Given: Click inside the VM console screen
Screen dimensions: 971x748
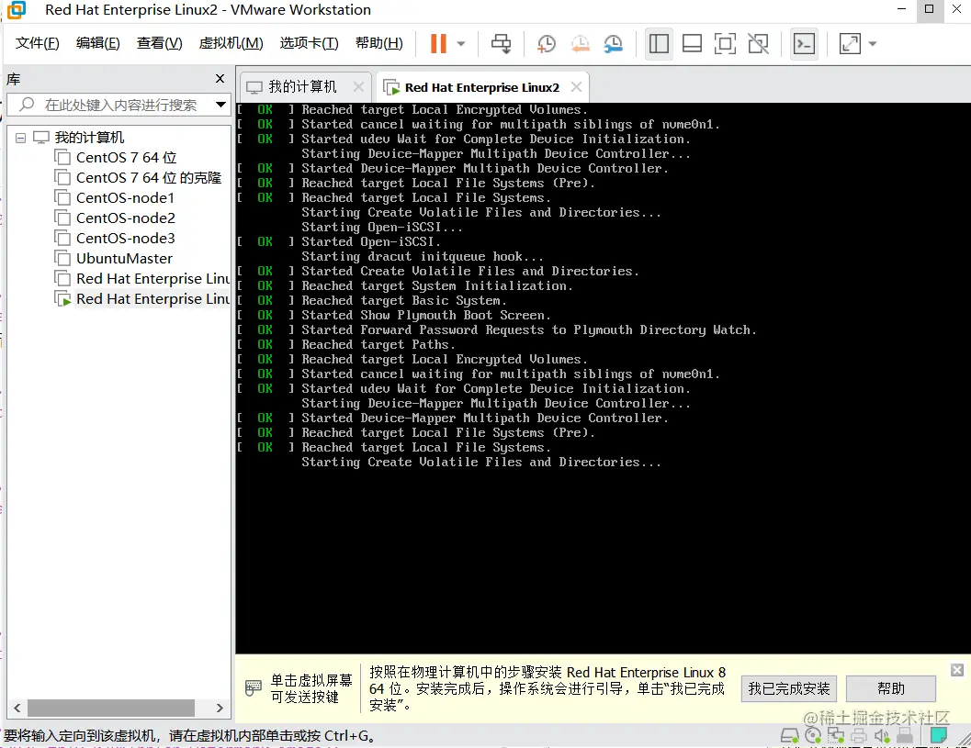Looking at the screenshot, I should [604, 378].
